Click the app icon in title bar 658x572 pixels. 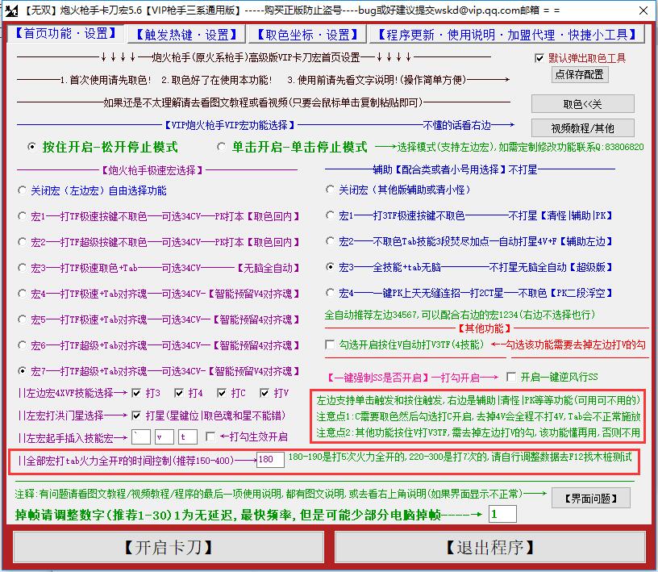(x=9, y=10)
